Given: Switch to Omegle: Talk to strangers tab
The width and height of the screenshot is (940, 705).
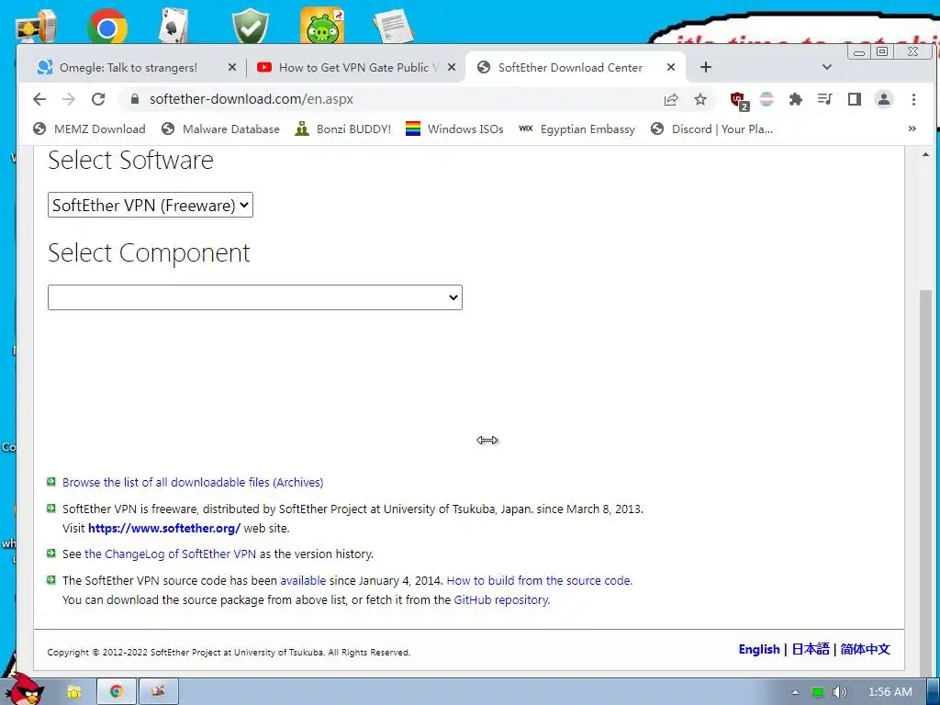Looking at the screenshot, I should coord(129,67).
